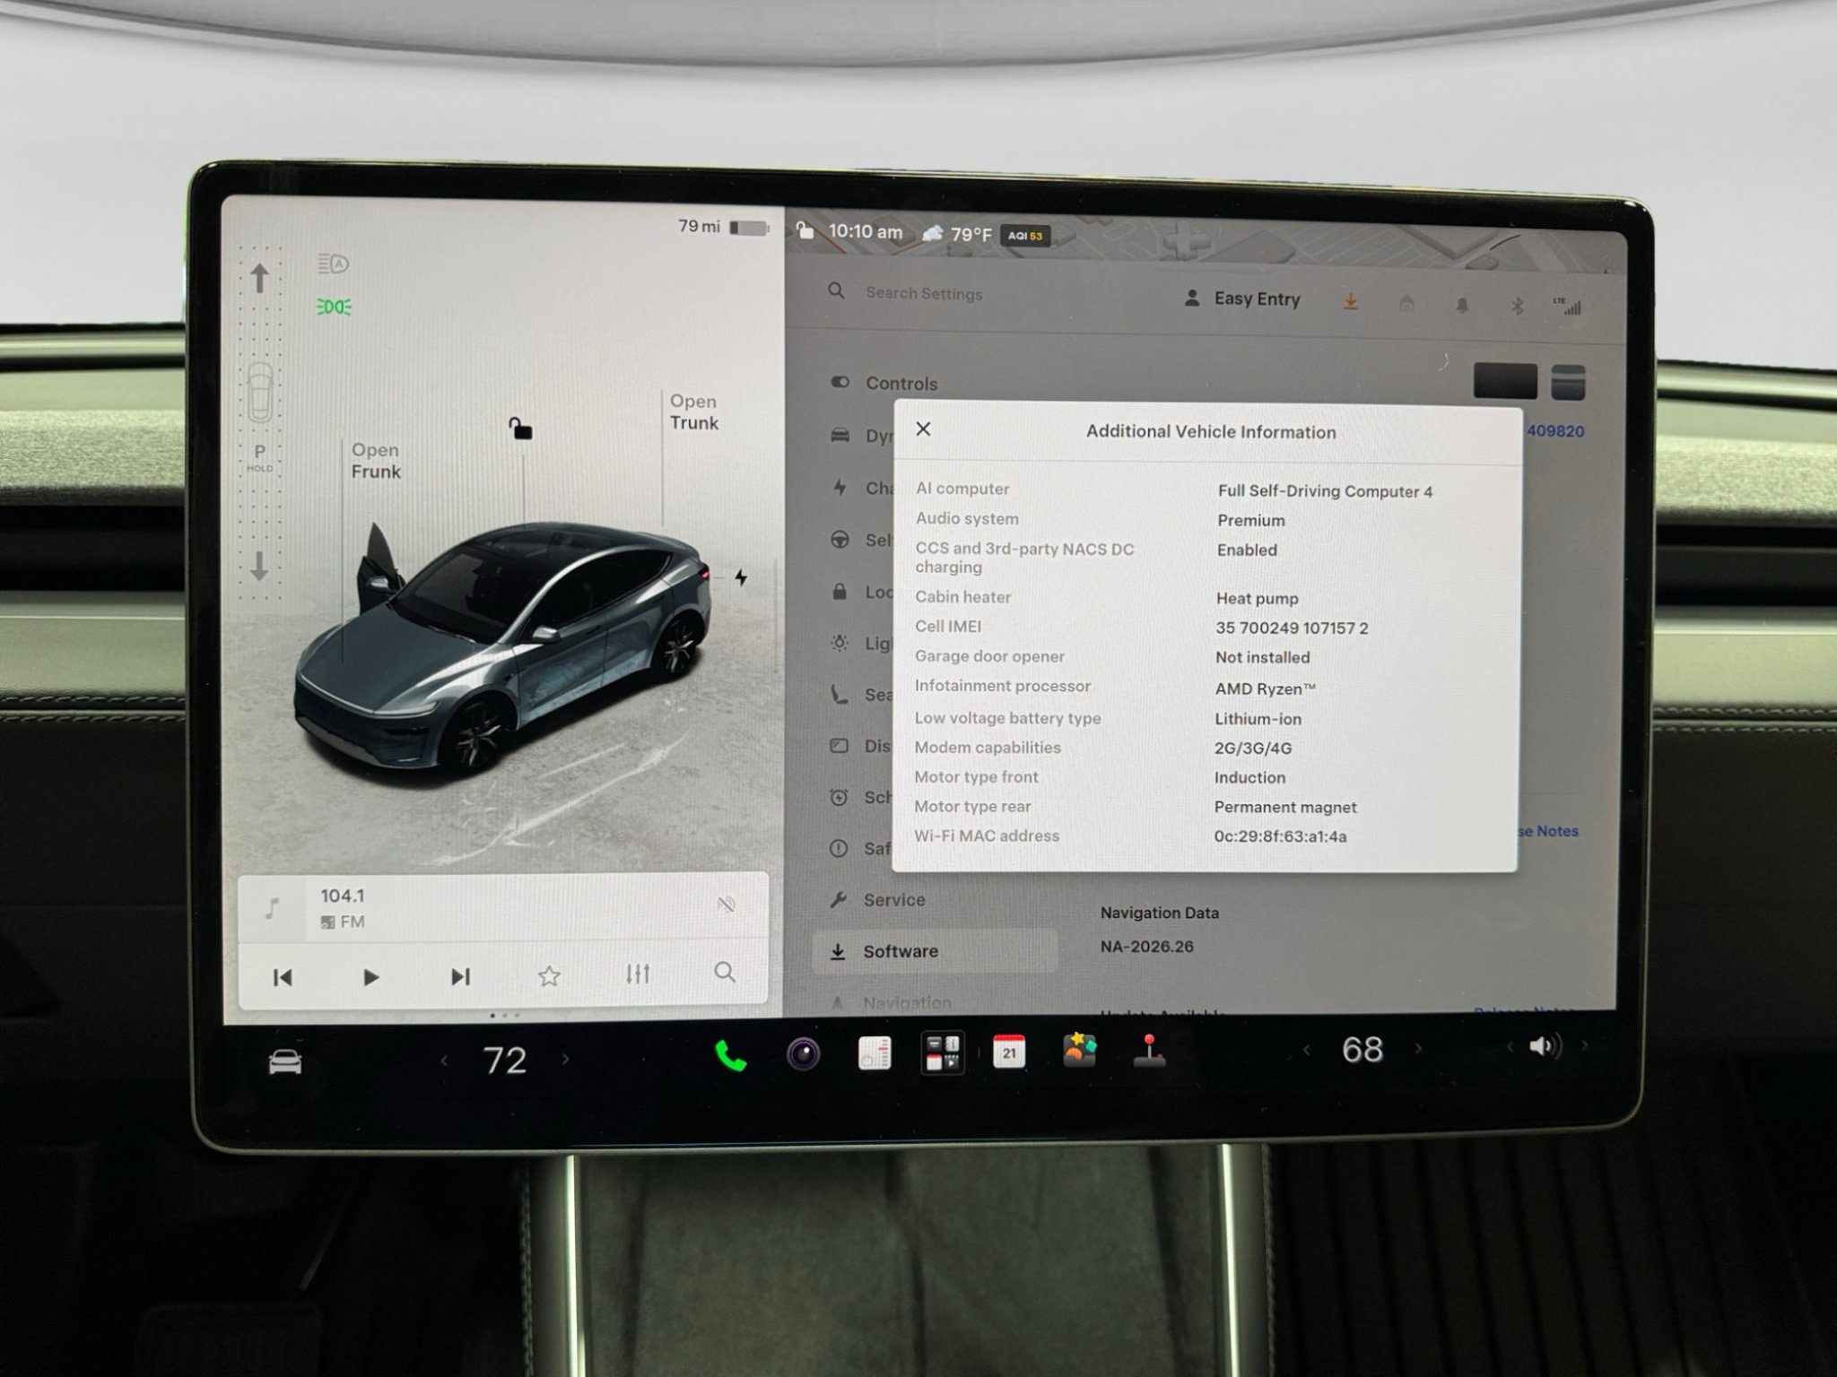Lower the volume with left arrow
This screenshot has width=1837, height=1377.
pyautogui.click(x=1510, y=1046)
